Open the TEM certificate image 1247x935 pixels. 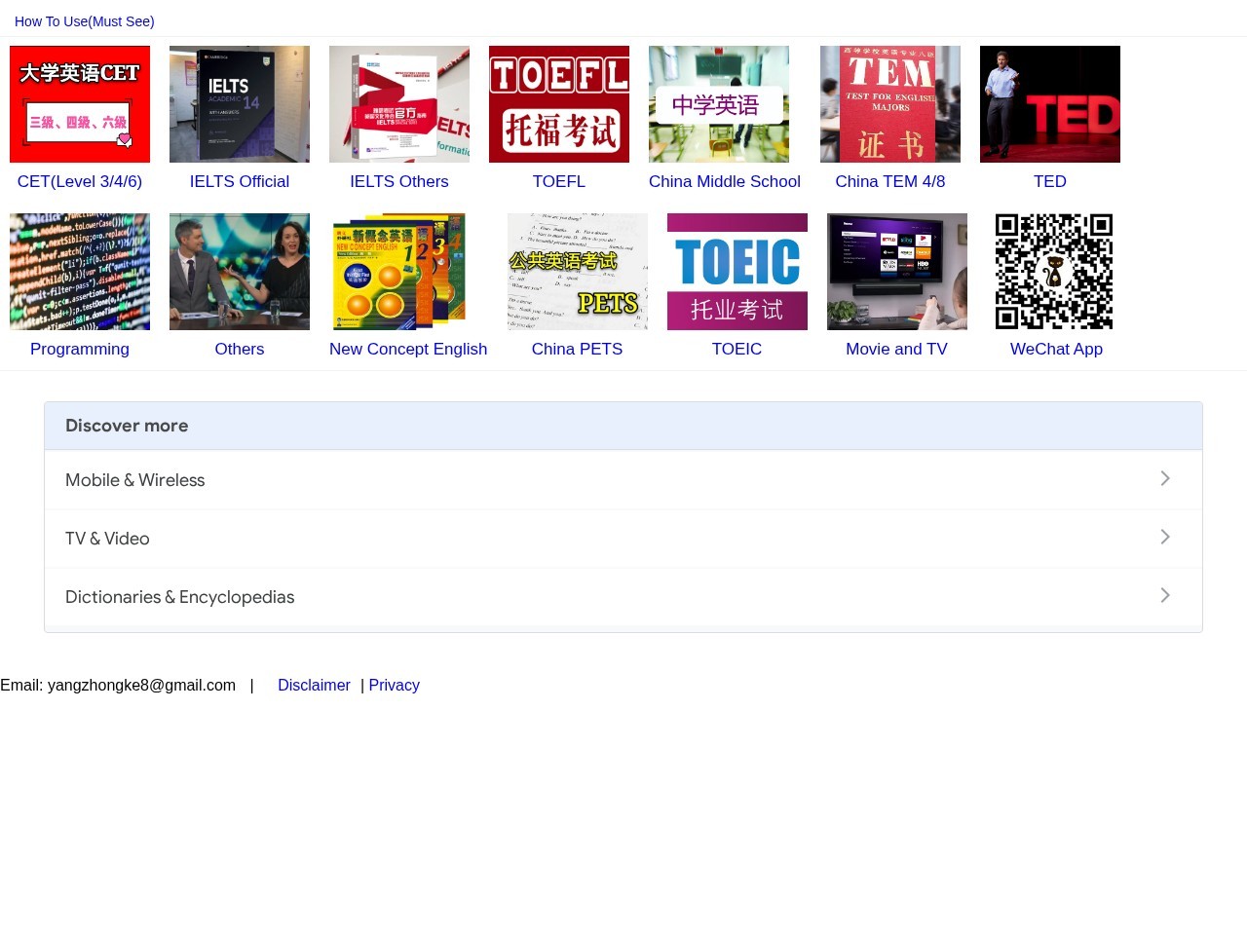pos(890,104)
